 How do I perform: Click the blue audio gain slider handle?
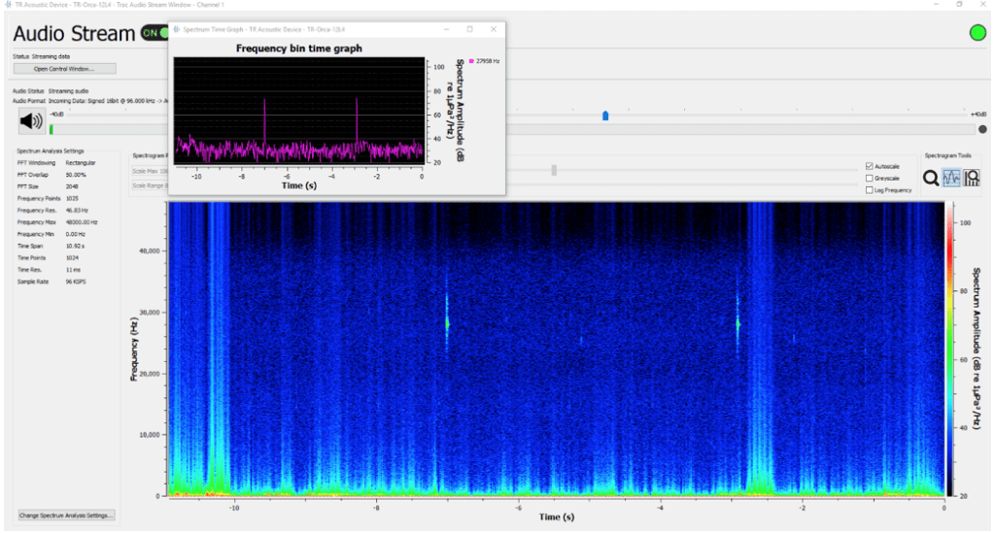604,116
